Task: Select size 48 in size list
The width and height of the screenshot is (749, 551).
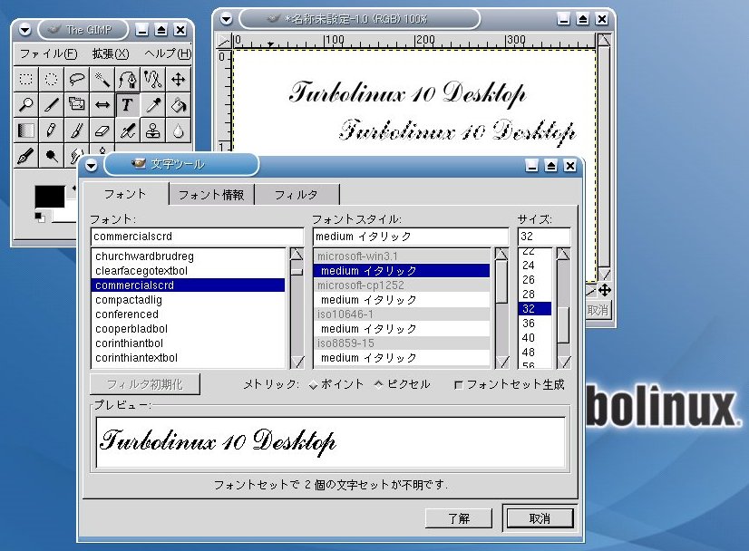Action: (x=535, y=353)
